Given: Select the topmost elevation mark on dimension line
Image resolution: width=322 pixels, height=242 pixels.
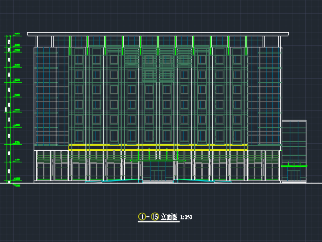Looking at the screenshot, I should 16,34.
